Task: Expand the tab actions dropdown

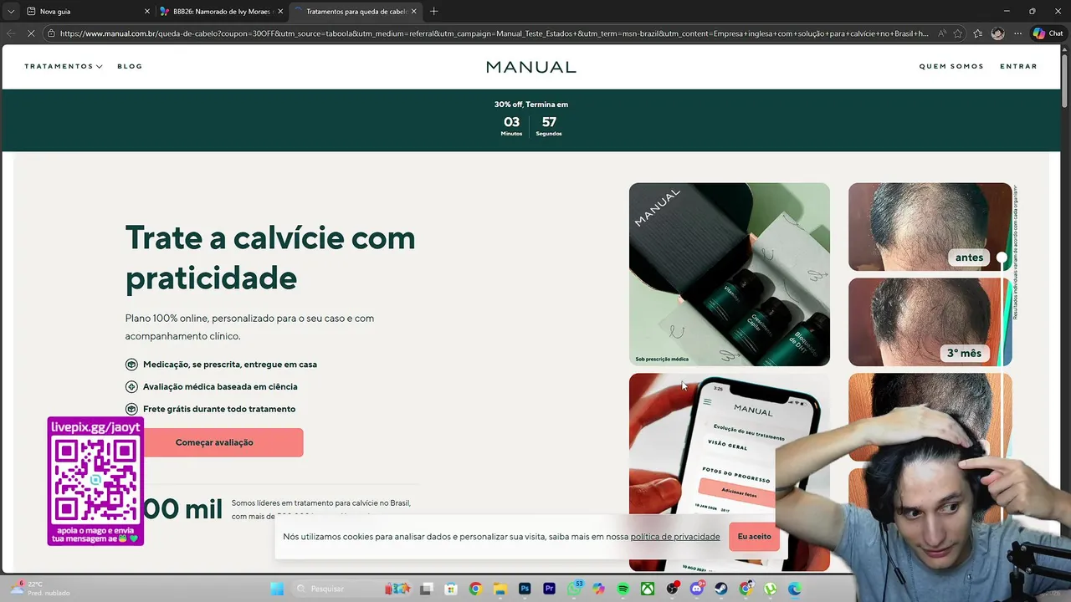Action: 10,12
